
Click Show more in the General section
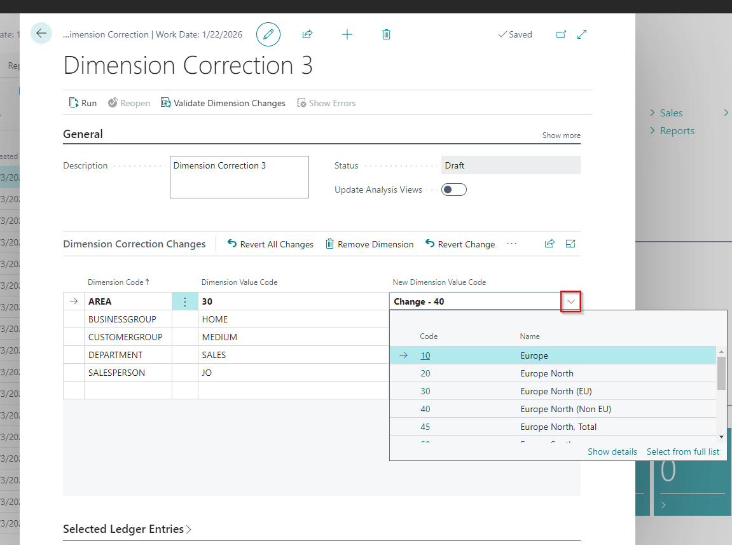pyautogui.click(x=561, y=135)
